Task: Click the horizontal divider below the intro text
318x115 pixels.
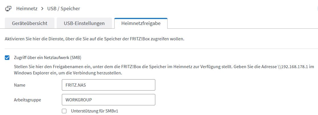Action: [159, 49]
